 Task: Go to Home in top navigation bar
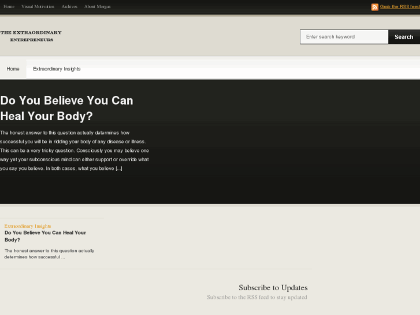9,7
